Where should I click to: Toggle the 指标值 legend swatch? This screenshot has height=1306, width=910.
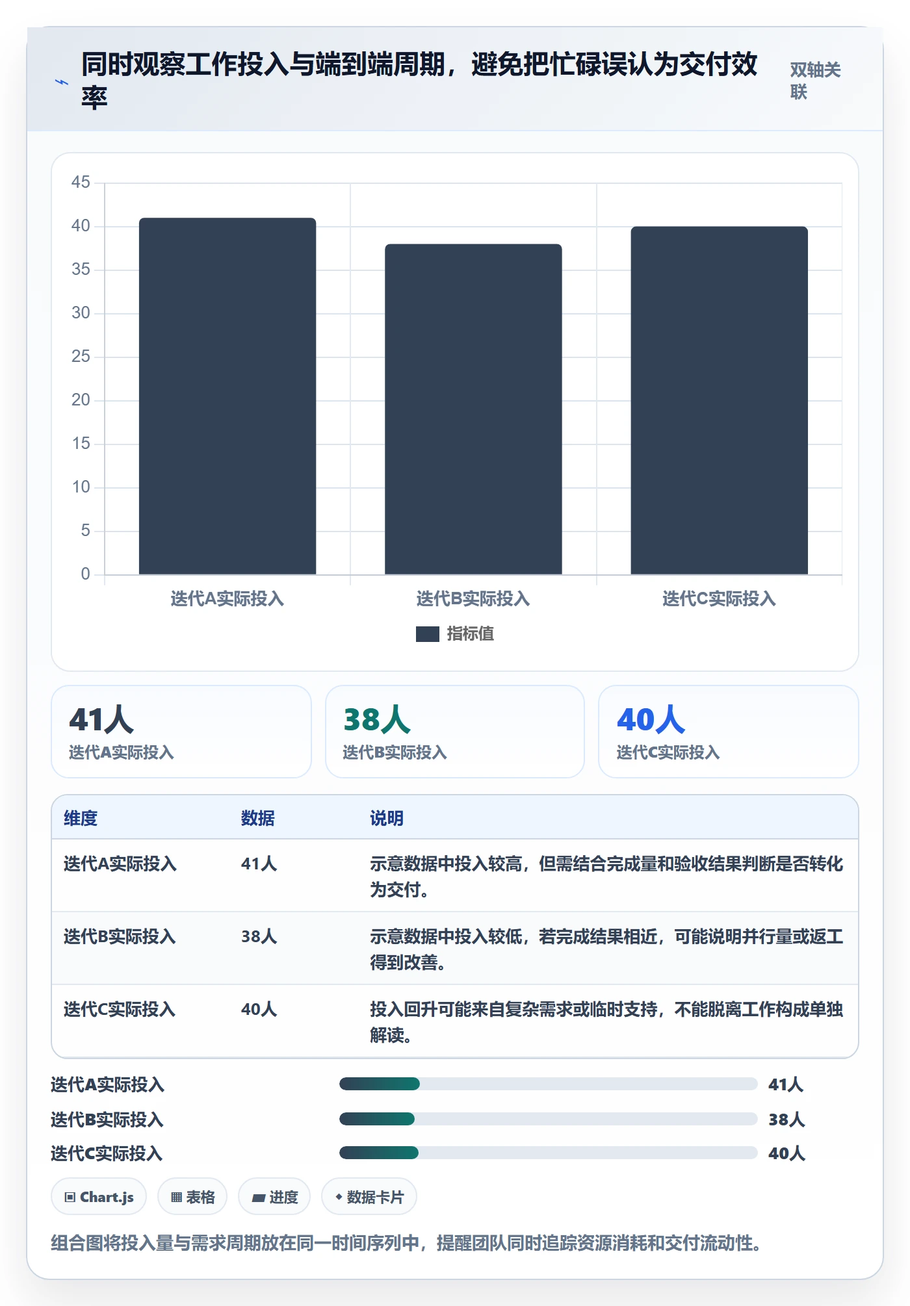pos(427,634)
